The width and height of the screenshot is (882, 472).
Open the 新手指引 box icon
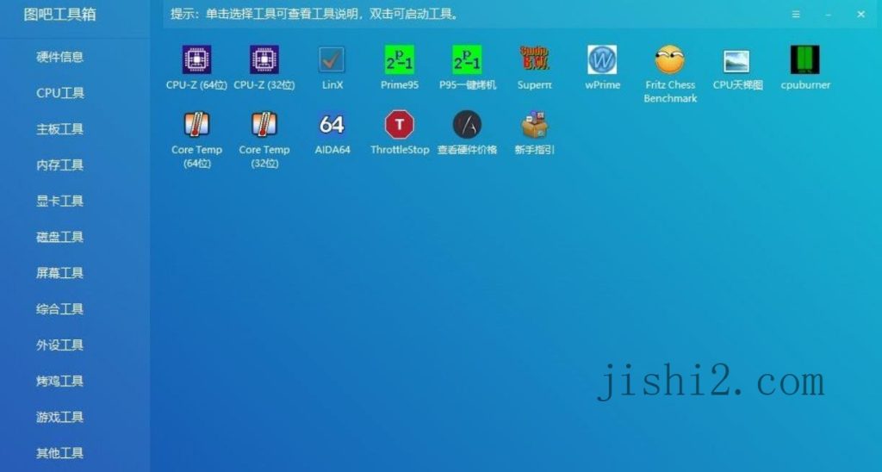[x=534, y=124]
